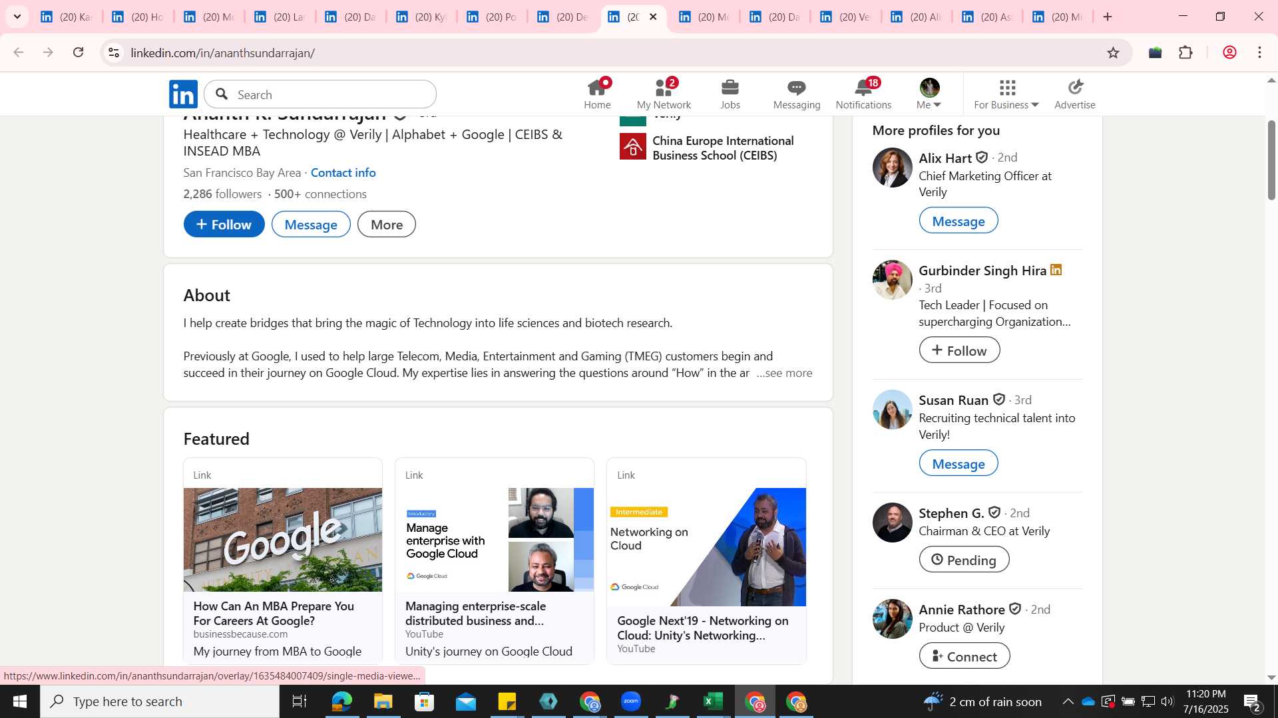
Task: Go to the Home feed icon
Action: coord(597,94)
